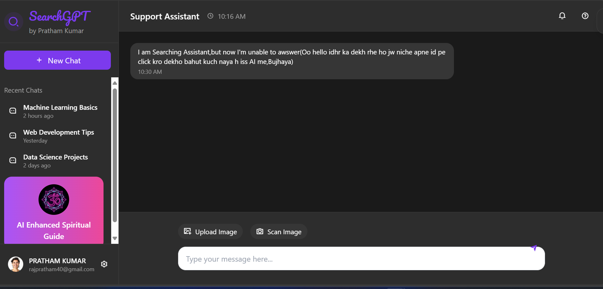
Task: Click the clock icon beside 10:16 AM
Action: (210, 16)
